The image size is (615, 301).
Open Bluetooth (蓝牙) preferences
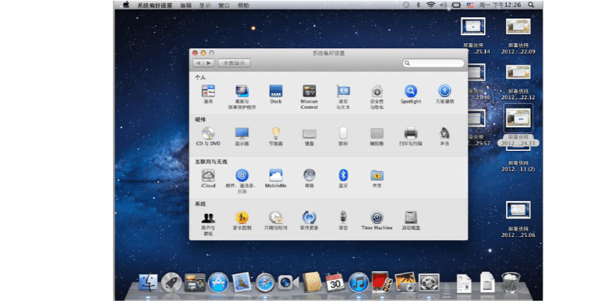coord(343,175)
